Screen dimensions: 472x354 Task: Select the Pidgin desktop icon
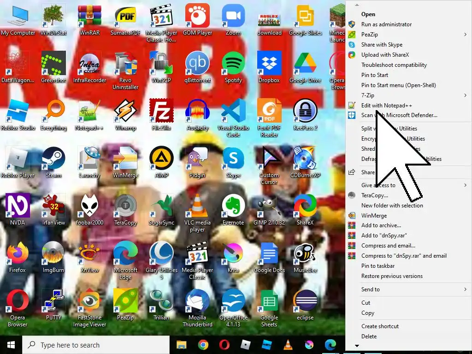coord(197,162)
